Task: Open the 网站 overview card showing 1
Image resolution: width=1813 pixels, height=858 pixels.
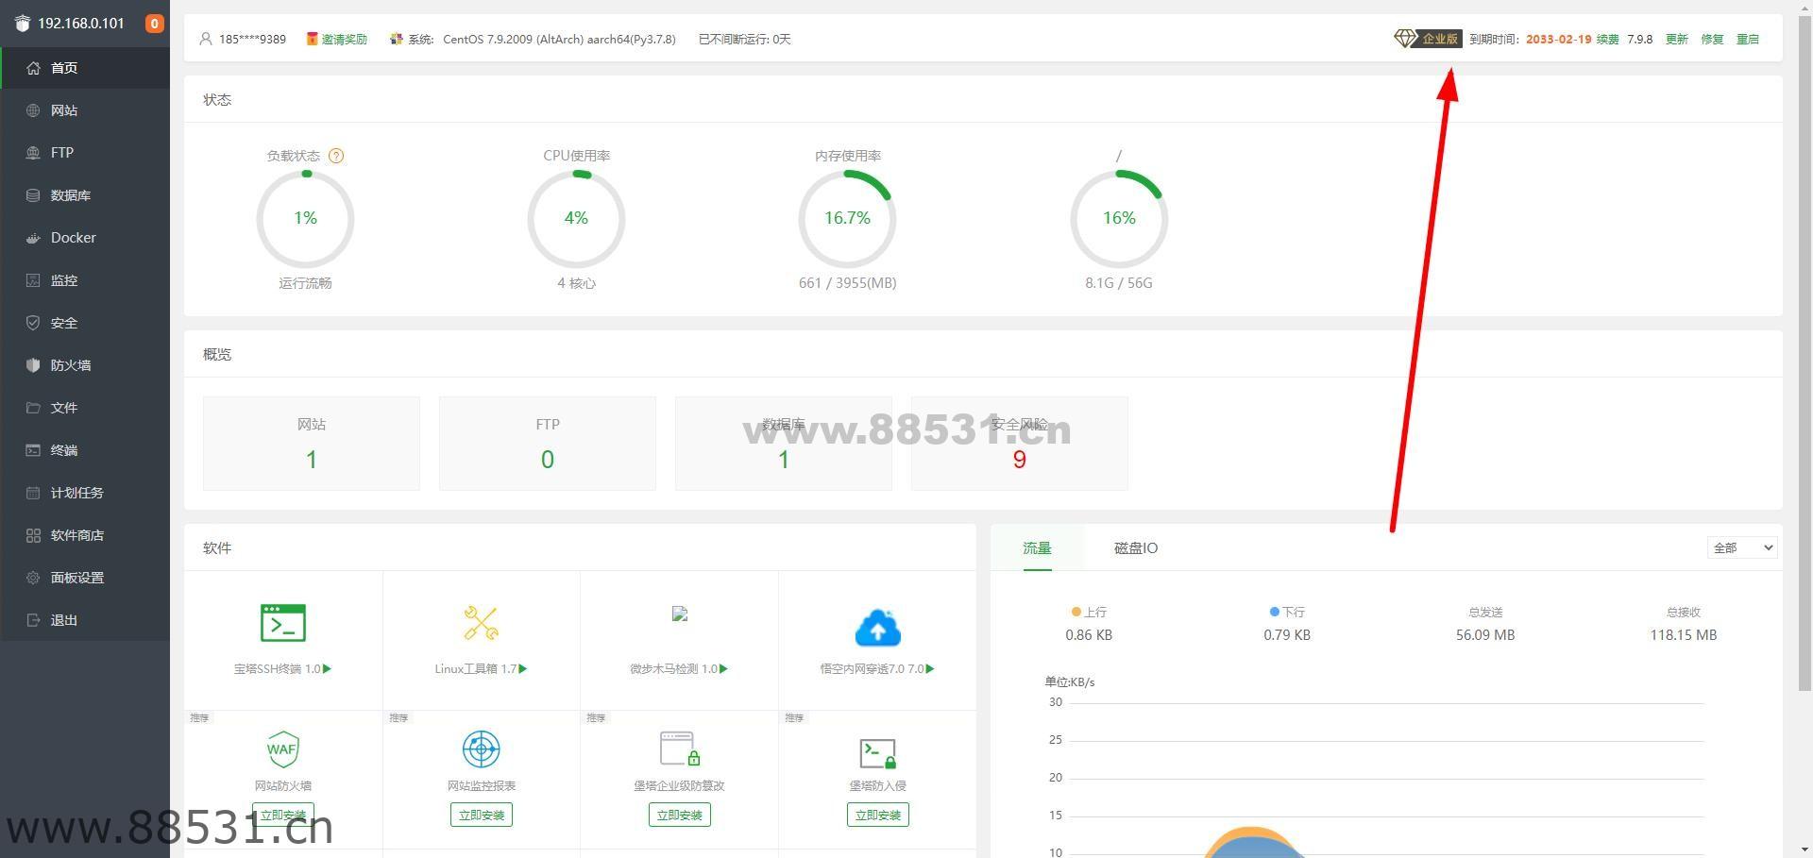Action: pos(312,444)
